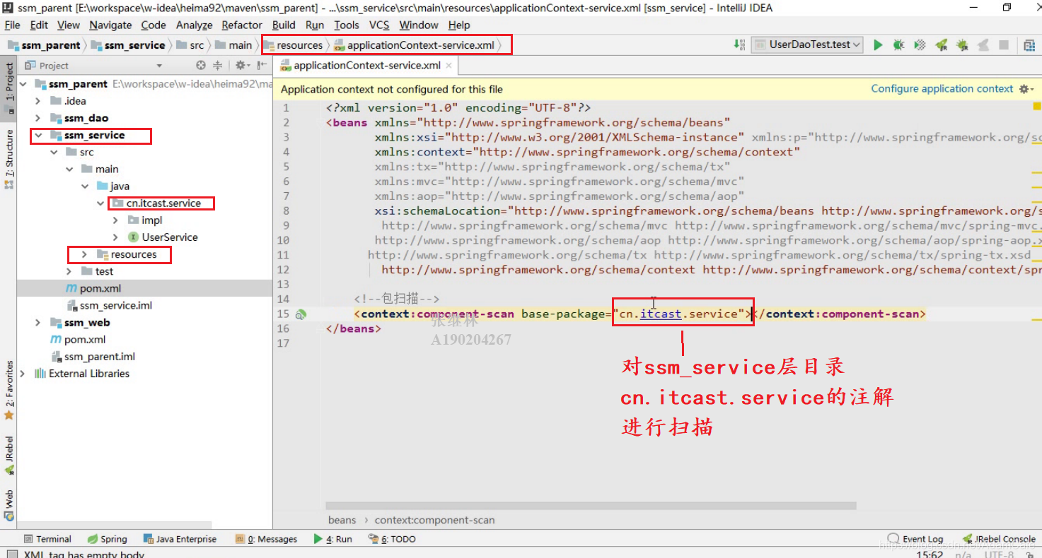Toggle the JRebel side tab

pyautogui.click(x=9, y=455)
